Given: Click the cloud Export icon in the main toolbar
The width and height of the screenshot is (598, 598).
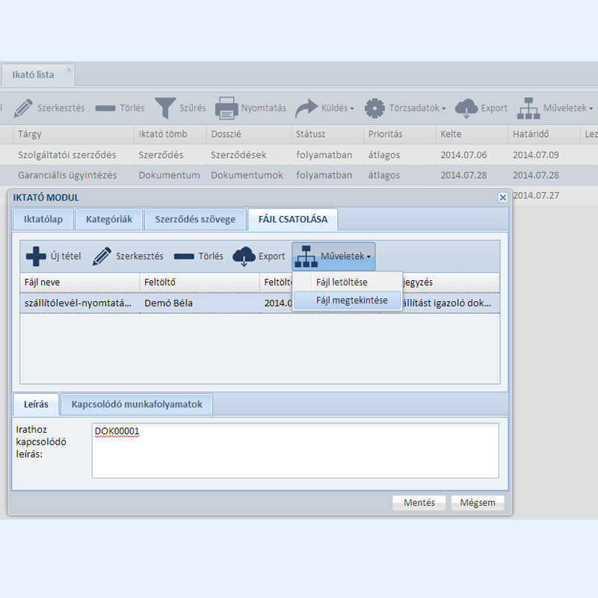Looking at the screenshot, I should [466, 108].
